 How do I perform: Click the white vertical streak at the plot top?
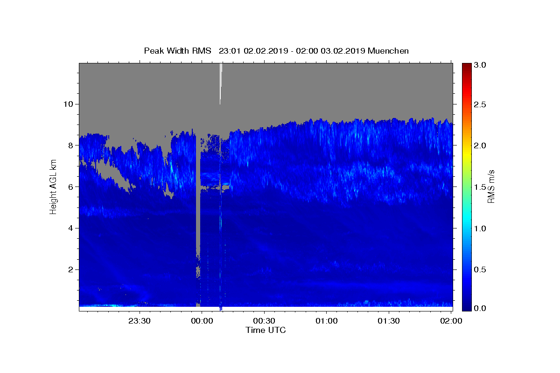221,83
